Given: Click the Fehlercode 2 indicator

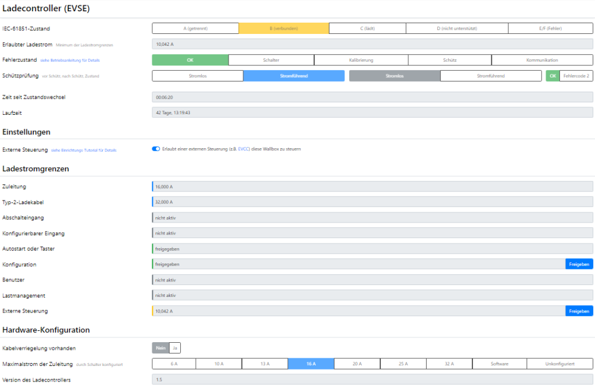Looking at the screenshot, I should 576,76.
